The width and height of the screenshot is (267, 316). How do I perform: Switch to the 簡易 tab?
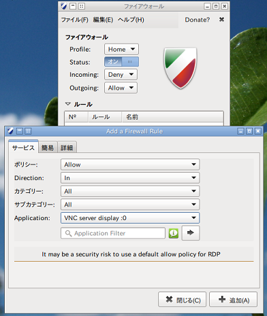coord(48,148)
